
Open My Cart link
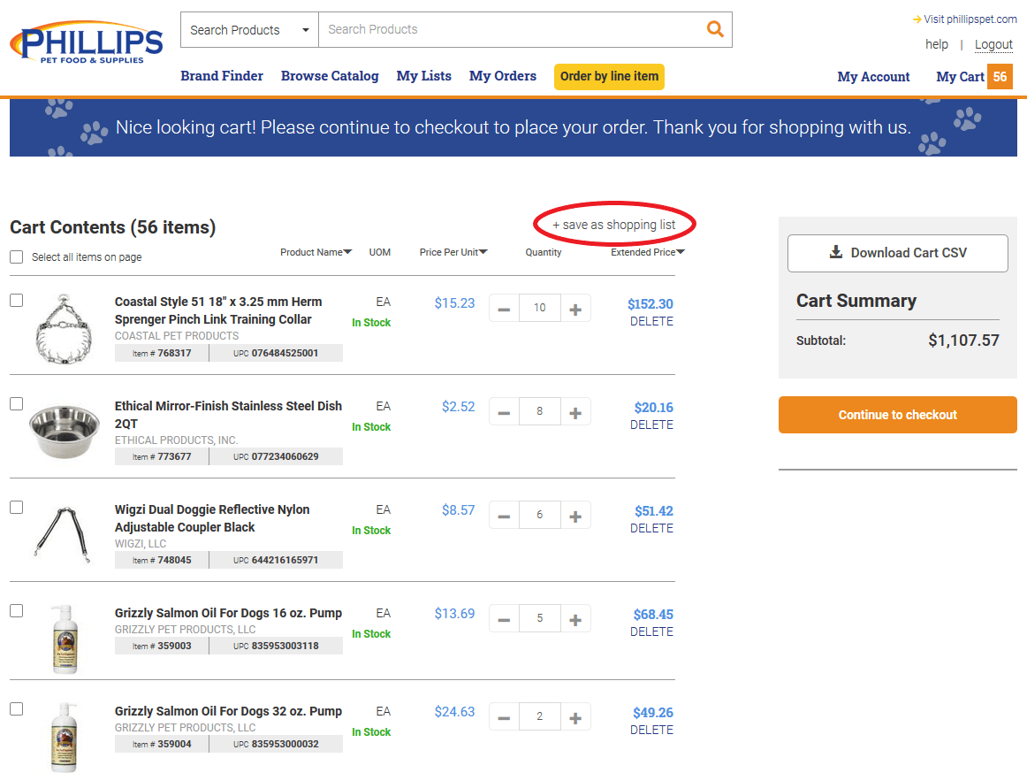pos(960,77)
